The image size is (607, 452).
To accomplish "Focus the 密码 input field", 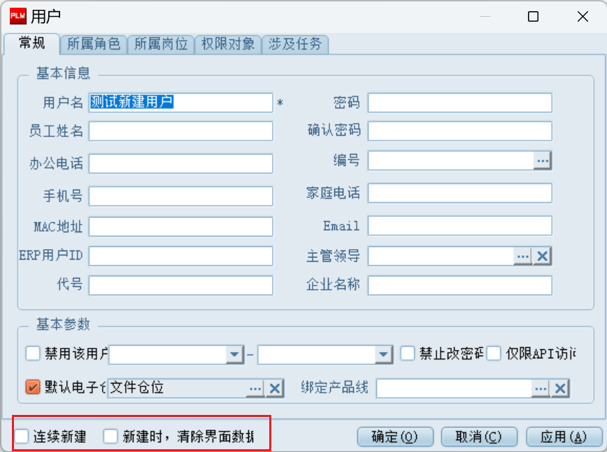I will (x=460, y=103).
